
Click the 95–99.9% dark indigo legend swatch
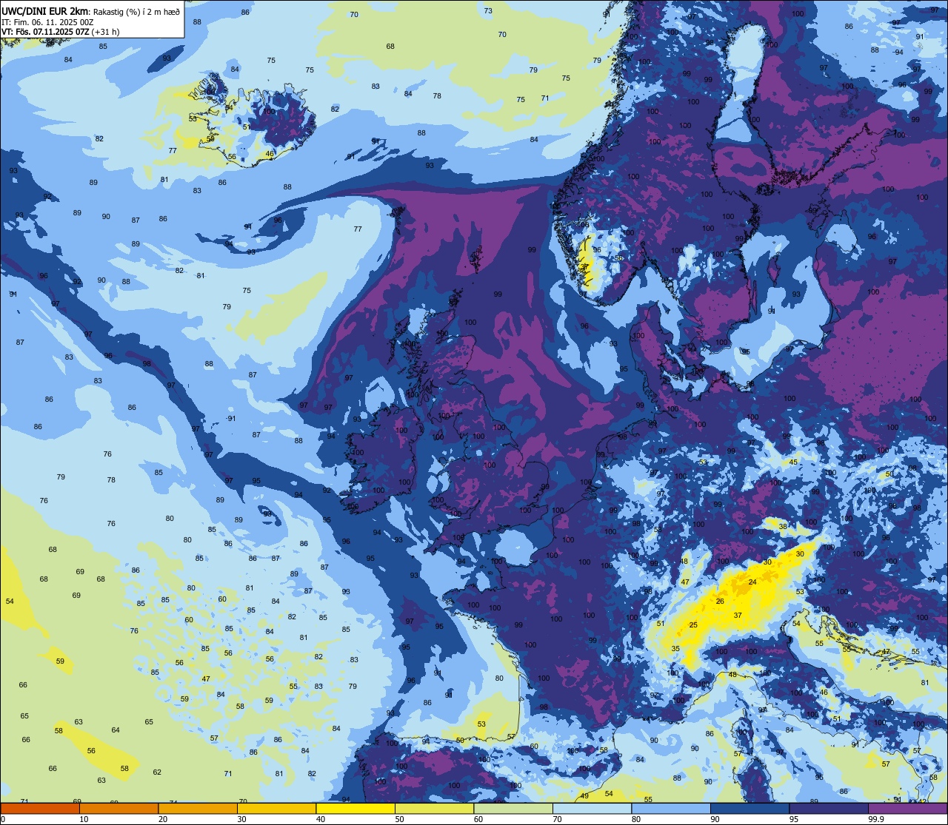point(829,809)
